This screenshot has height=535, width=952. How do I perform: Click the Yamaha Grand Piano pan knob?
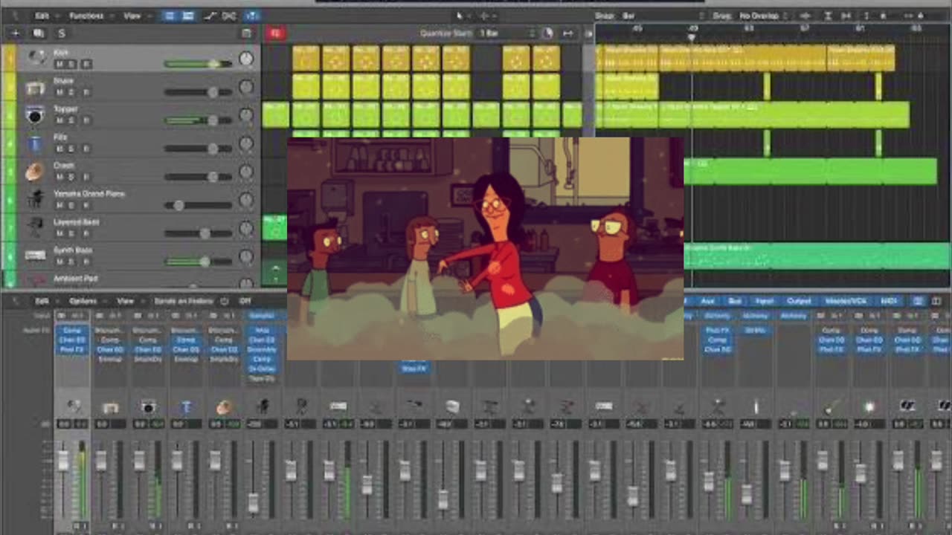(x=245, y=201)
